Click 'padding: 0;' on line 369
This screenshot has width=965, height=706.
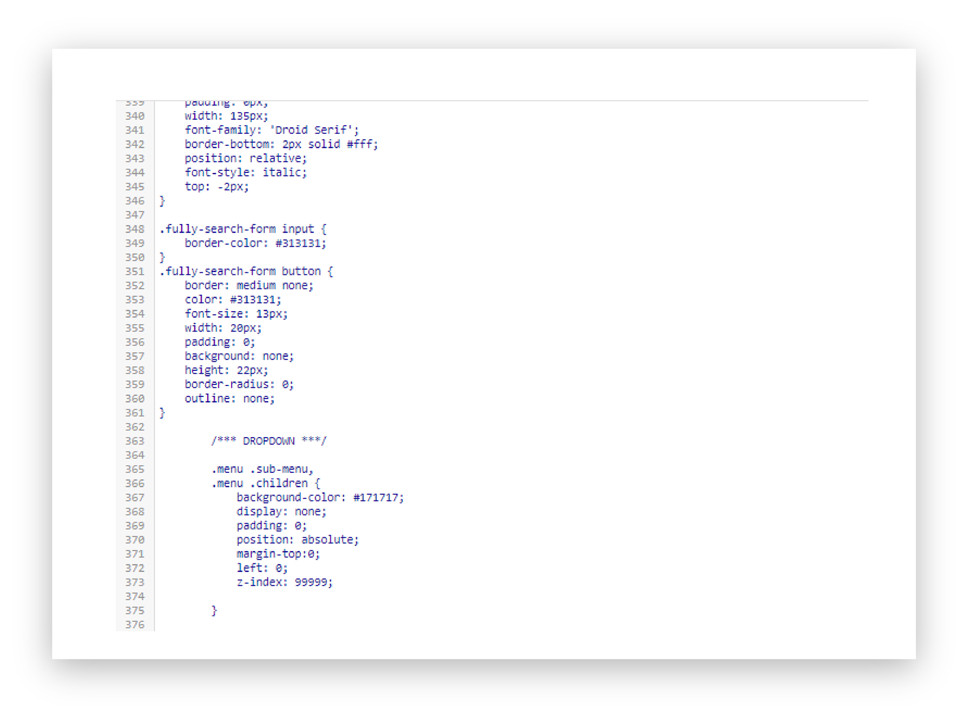[x=271, y=526]
